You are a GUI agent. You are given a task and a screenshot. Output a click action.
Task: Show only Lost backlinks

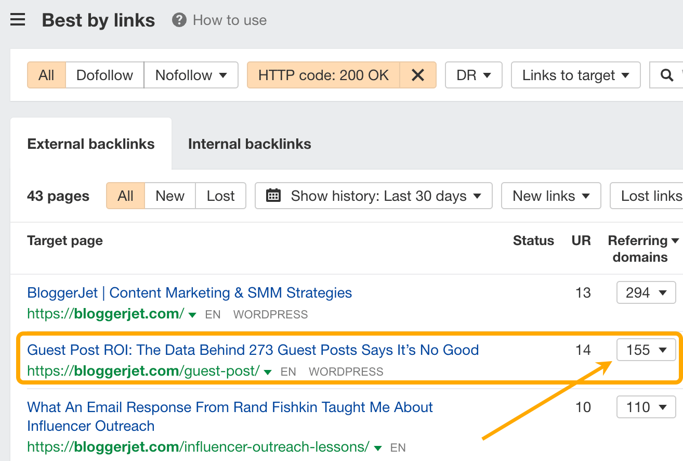tap(220, 196)
